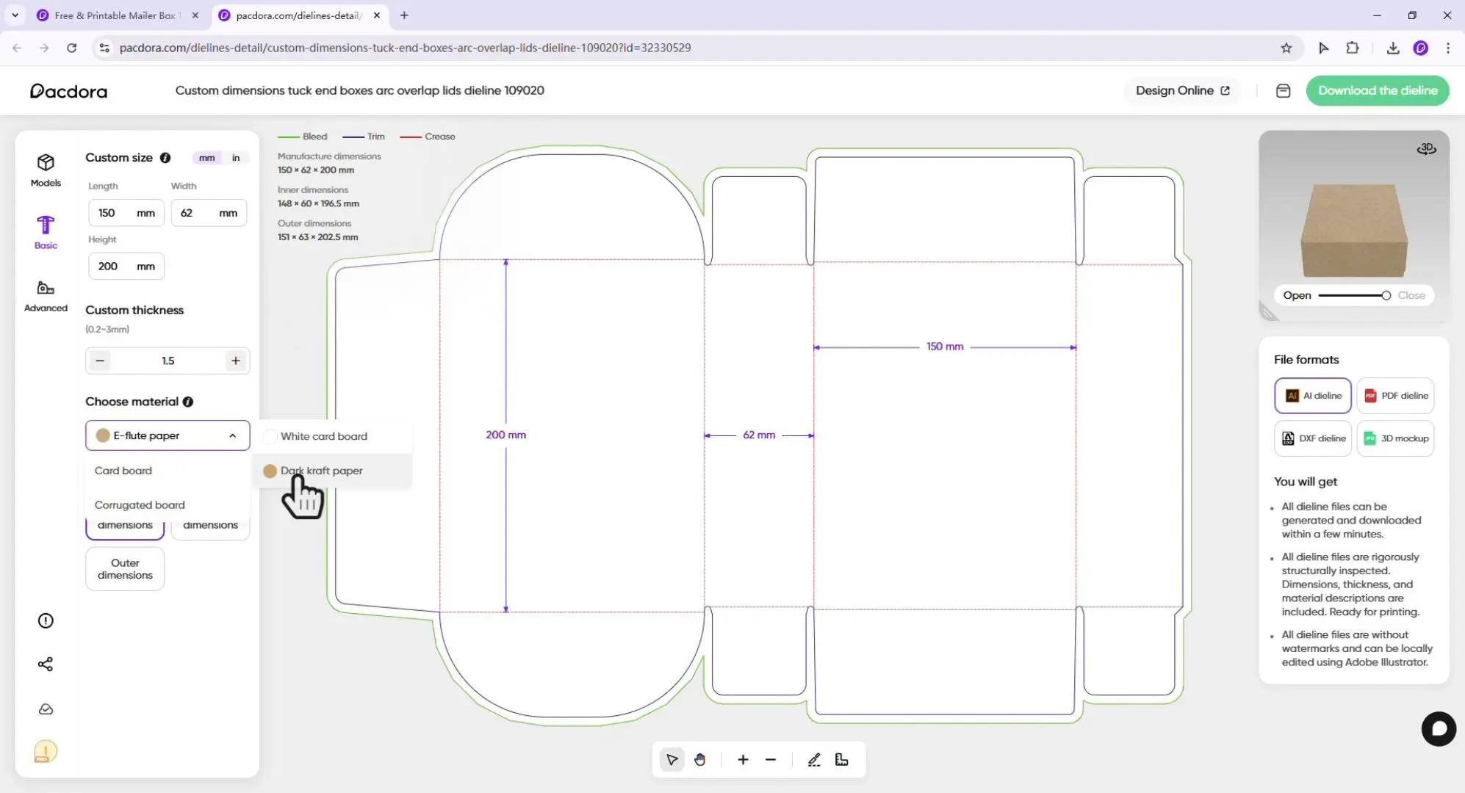This screenshot has height=793, width=1465.
Task: Select White card board material
Action: pos(324,435)
